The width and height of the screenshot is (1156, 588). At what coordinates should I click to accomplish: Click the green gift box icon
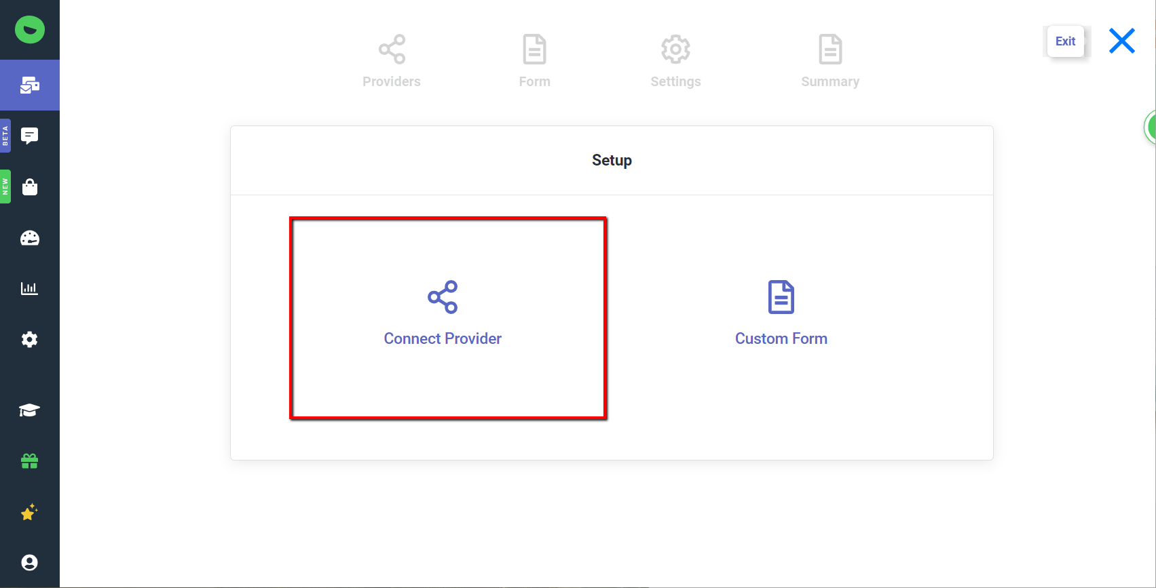[x=30, y=461]
